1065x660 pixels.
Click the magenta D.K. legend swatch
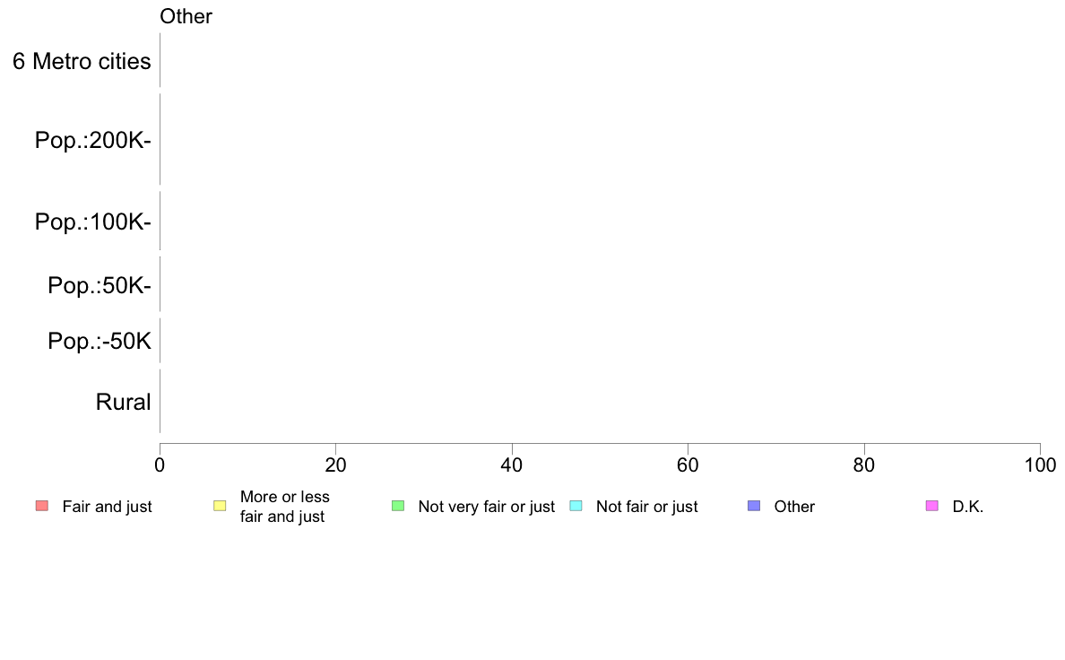click(x=932, y=506)
